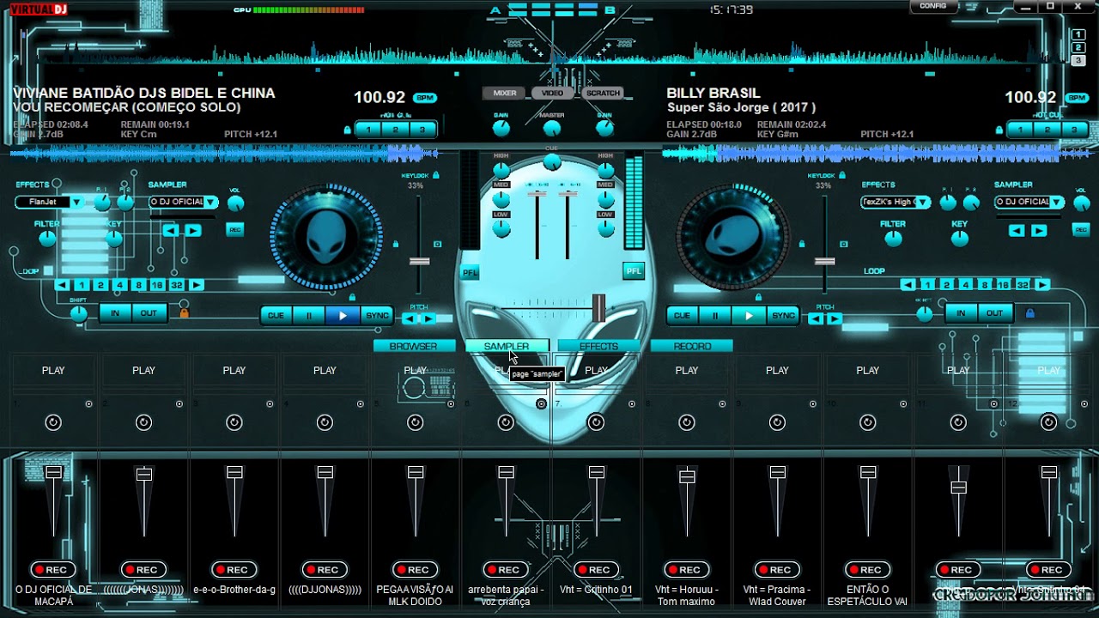Click the volume fader above ((((((JONAS)))))) sample

pos(144,475)
